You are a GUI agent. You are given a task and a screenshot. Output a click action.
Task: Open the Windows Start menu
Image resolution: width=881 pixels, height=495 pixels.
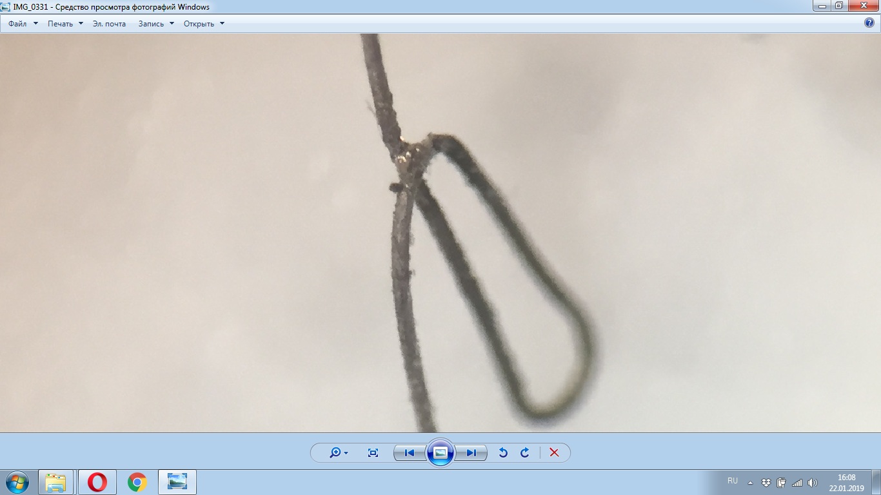click(x=17, y=482)
